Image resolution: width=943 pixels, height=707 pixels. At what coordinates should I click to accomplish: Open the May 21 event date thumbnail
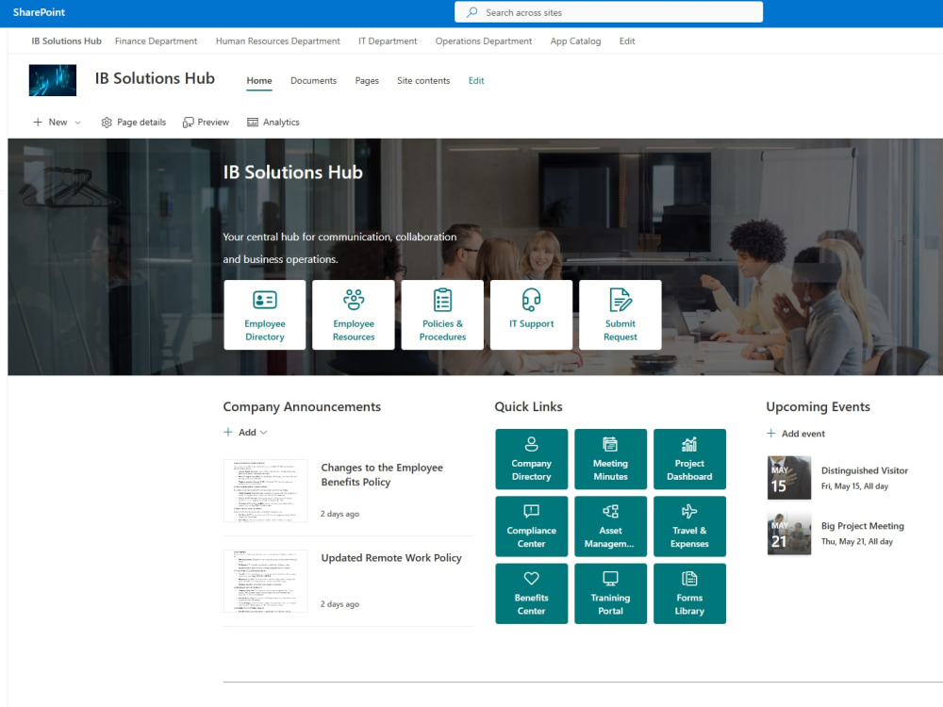(789, 534)
